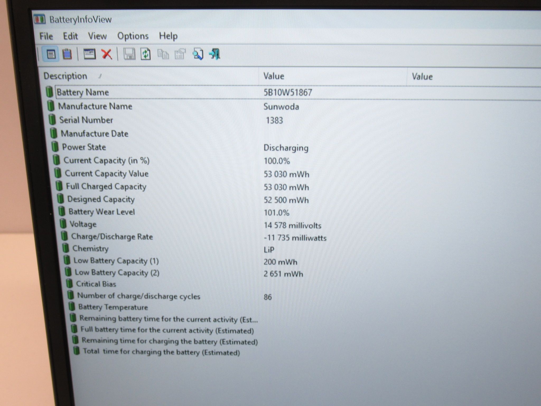Select the Battery Name row
This screenshot has width=541, height=406.
point(293,92)
